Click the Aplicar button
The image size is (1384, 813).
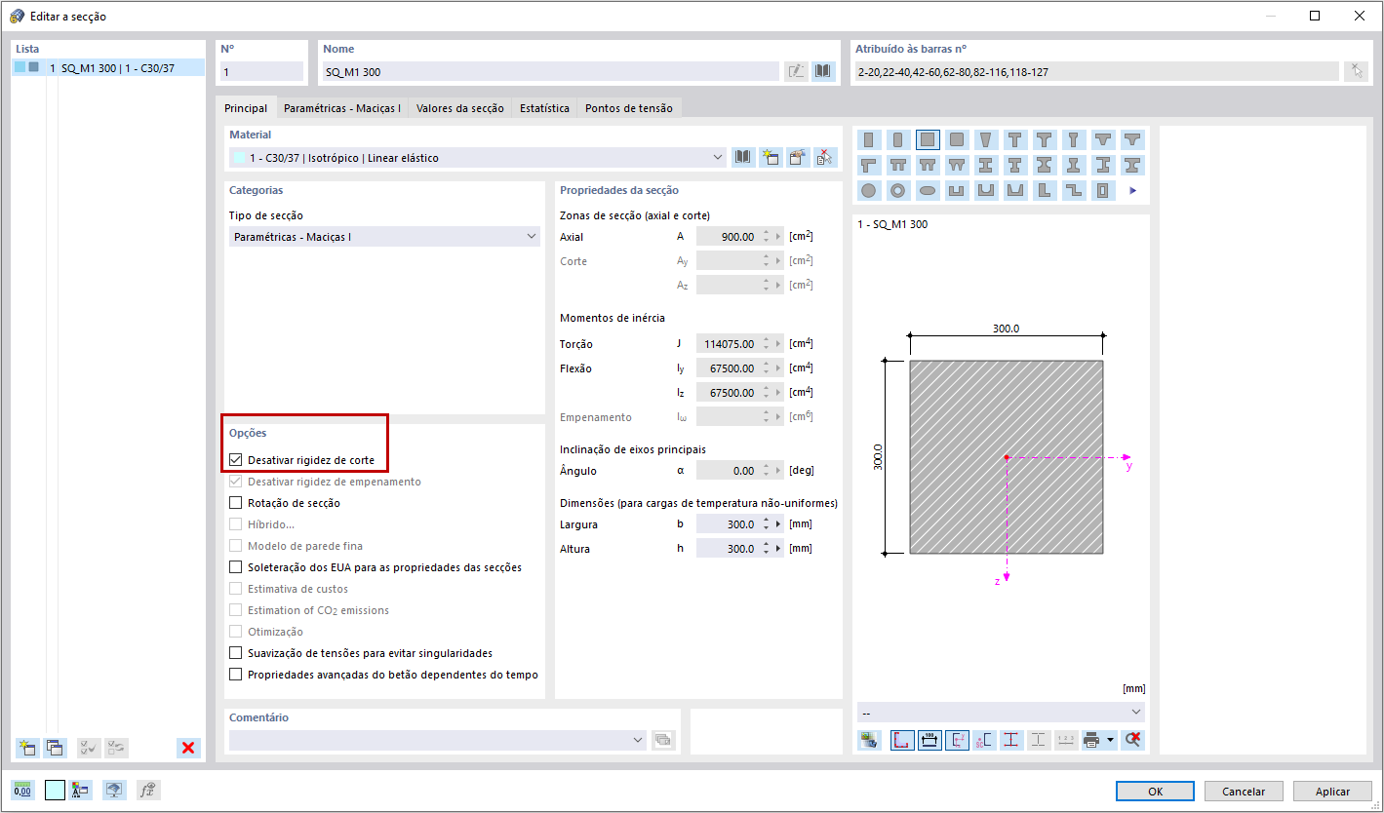click(x=1332, y=792)
